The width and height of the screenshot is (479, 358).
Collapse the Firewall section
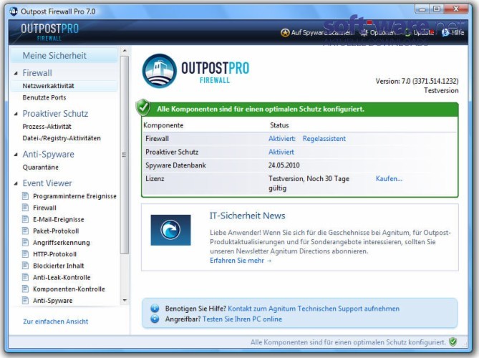16,73
